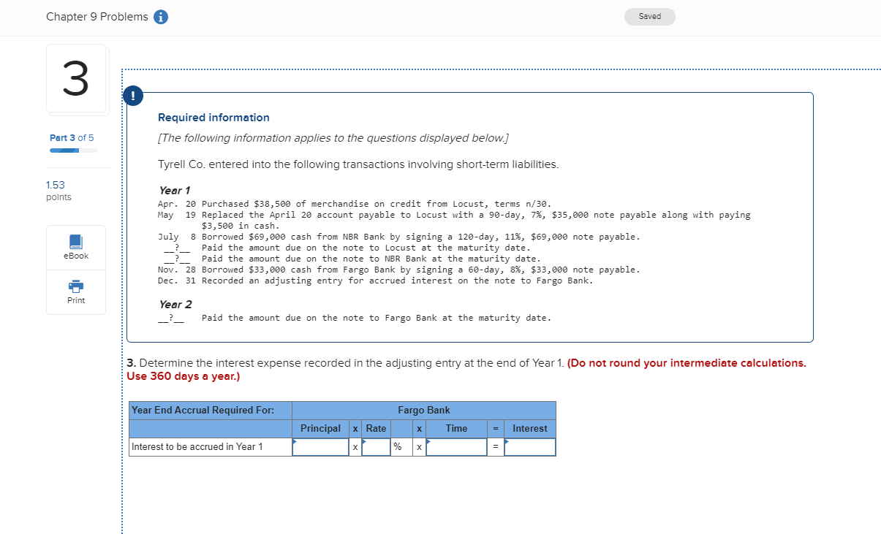Viewport: 881px width, 534px height.
Task: Click the Required information heading
Action: pos(212,117)
